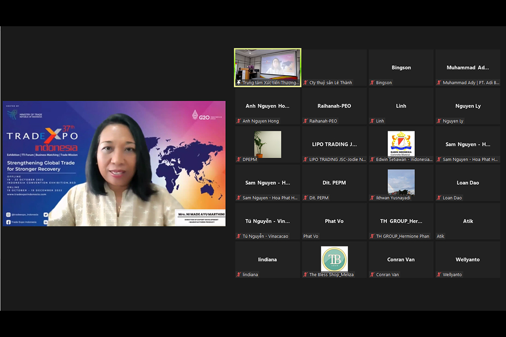Click TH GROUP_Hermione Phan's muted mic icon

pos(372,236)
